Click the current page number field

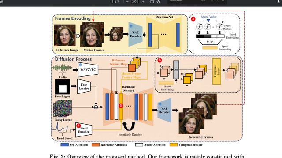point(113,2)
